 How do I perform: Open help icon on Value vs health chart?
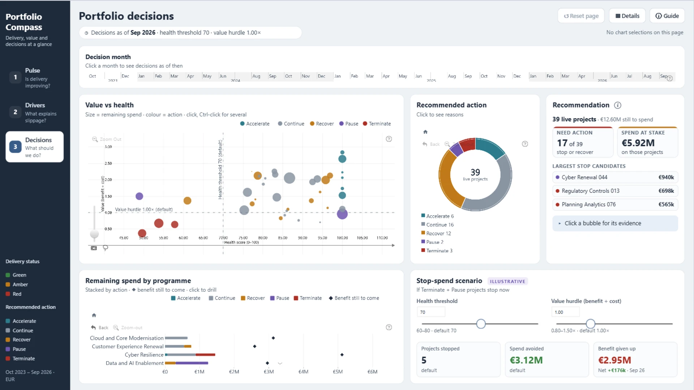[389, 139]
